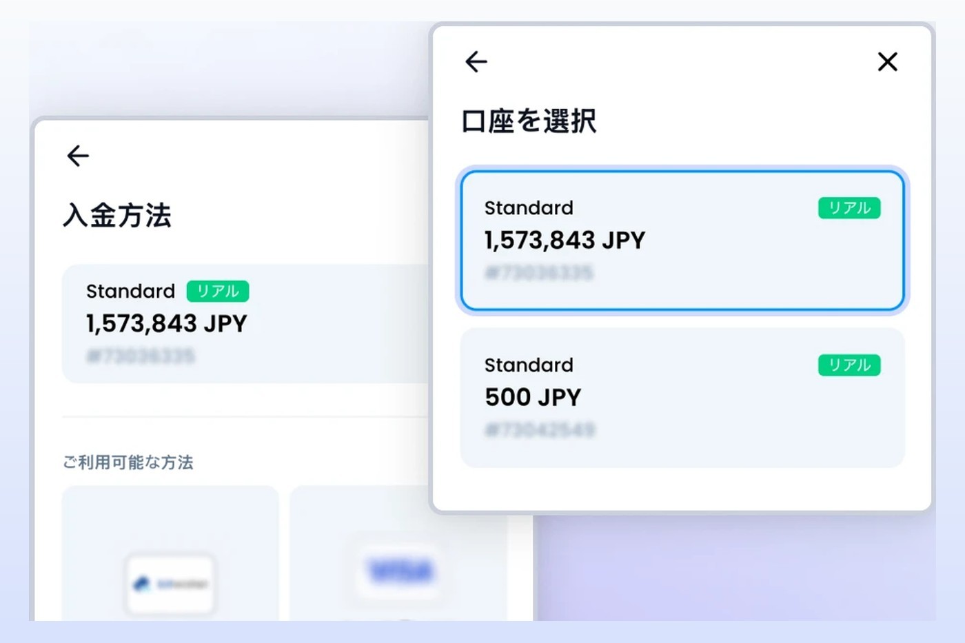Select the Standard 500 JPY account card
Viewport: 965px width, 643px height.
(x=682, y=398)
